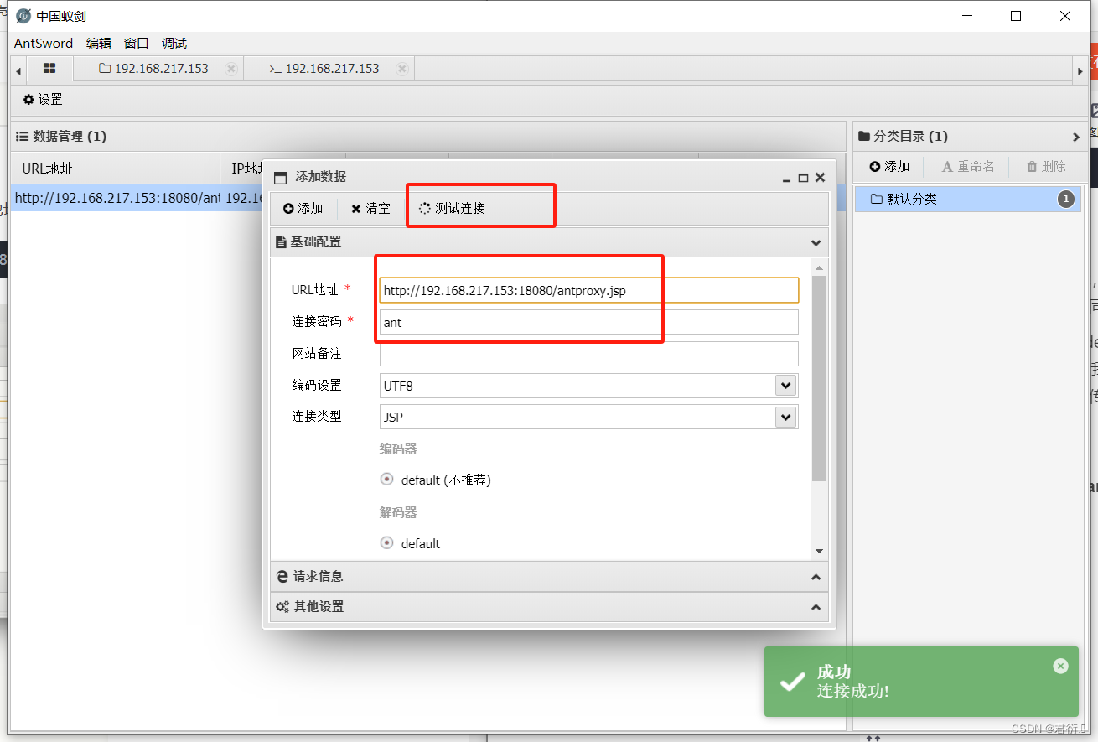Close the terminal 192.168.217.153 tab
Image resolution: width=1098 pixels, height=742 pixels.
point(402,69)
